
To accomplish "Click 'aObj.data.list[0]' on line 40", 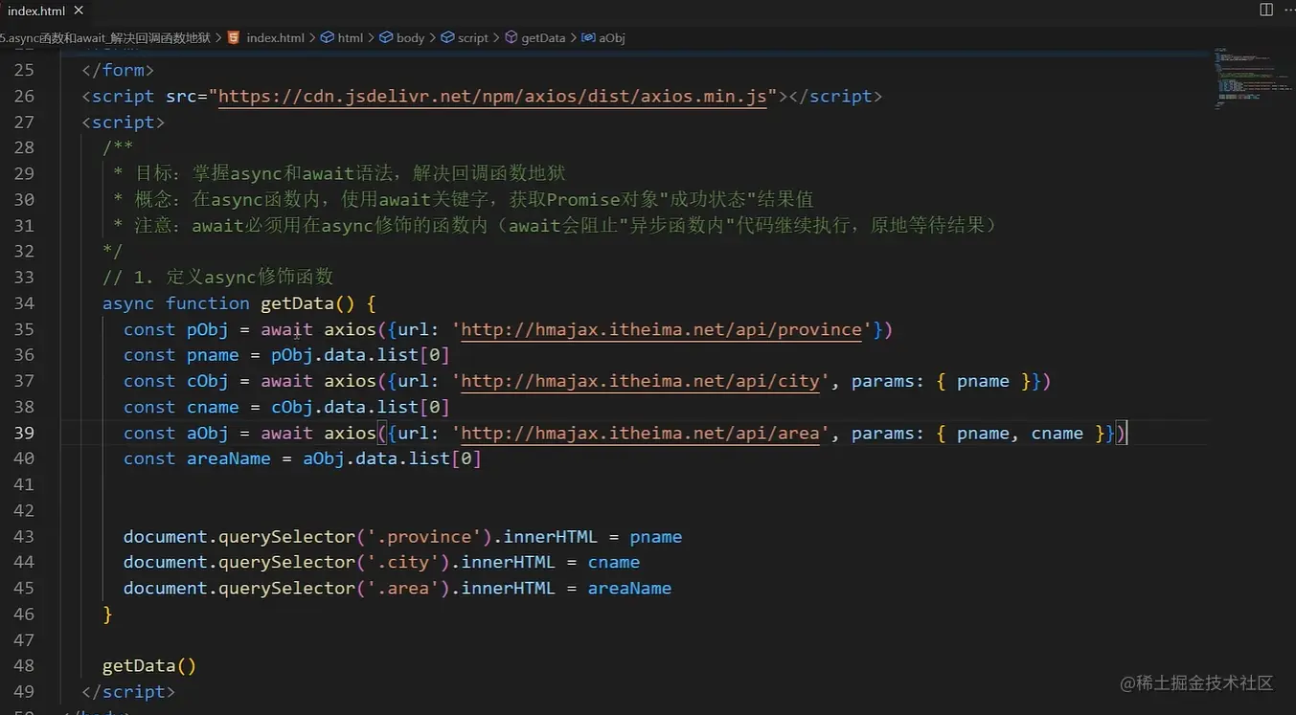I will tap(392, 458).
